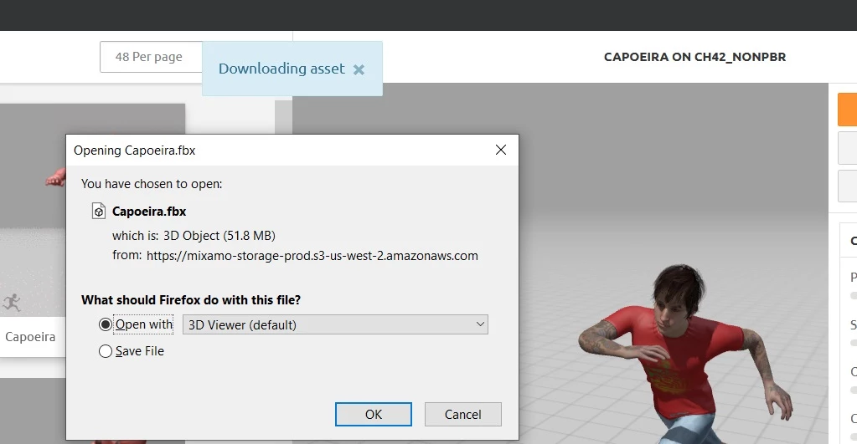Click the animation list scrollbar
Image resolution: width=857 pixels, height=444 pixels.
(283, 117)
